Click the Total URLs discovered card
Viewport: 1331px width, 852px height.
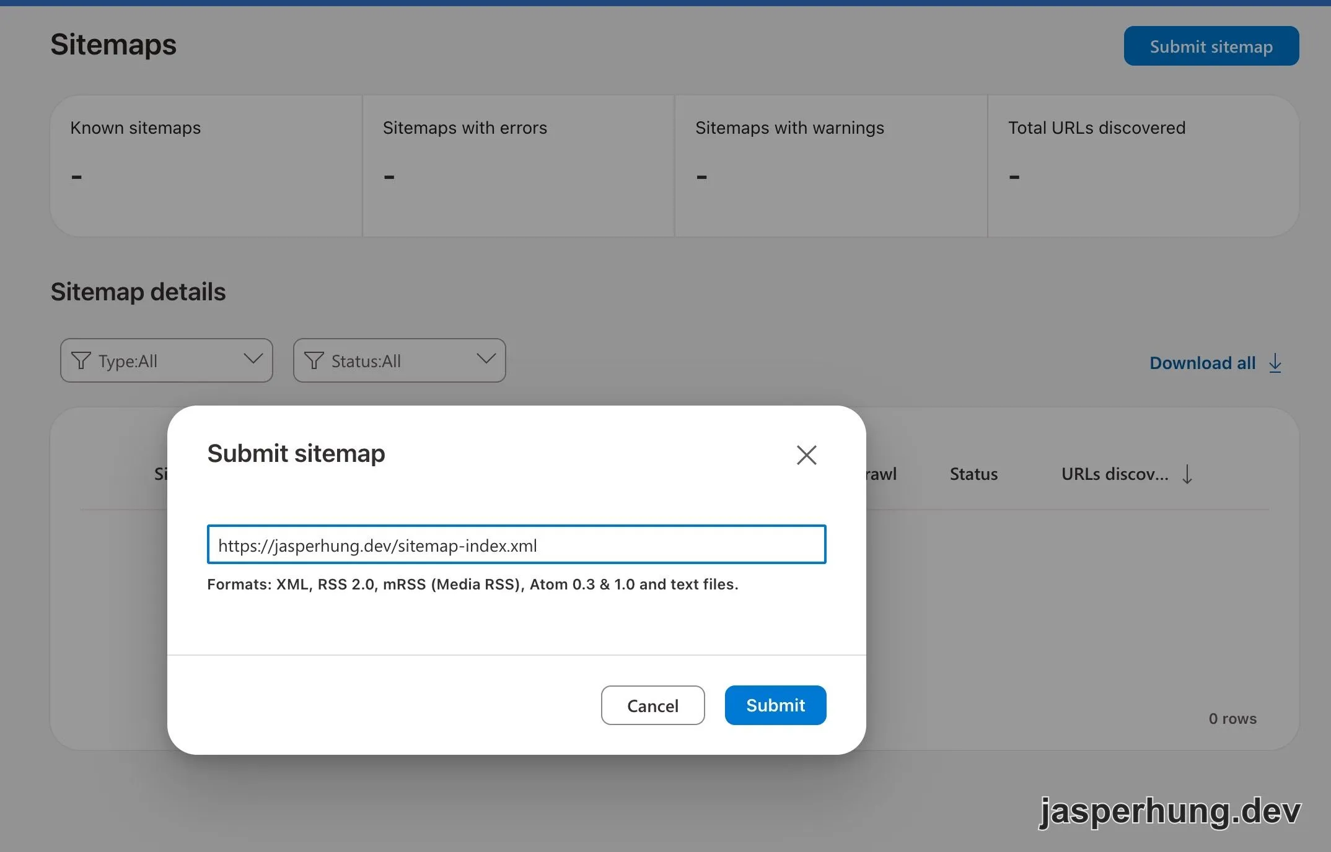(1143, 166)
